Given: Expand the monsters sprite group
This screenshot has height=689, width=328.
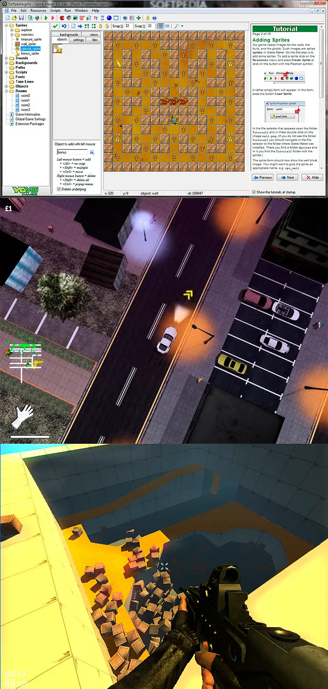Looking at the screenshot, I should tap(12, 35).
